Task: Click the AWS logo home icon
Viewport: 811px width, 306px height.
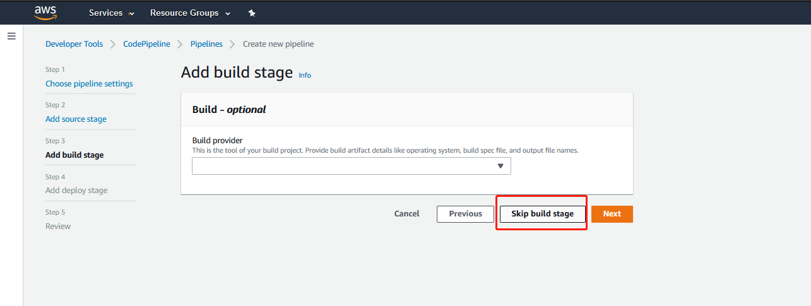Action: (46, 13)
